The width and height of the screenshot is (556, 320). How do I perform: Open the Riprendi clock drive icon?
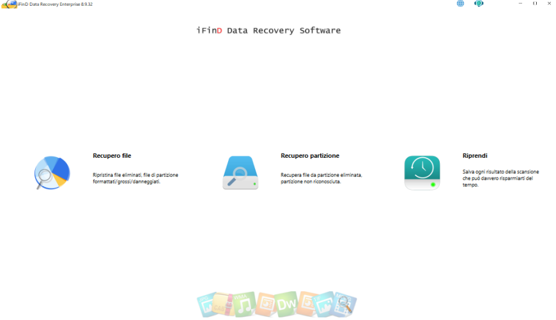pos(422,172)
